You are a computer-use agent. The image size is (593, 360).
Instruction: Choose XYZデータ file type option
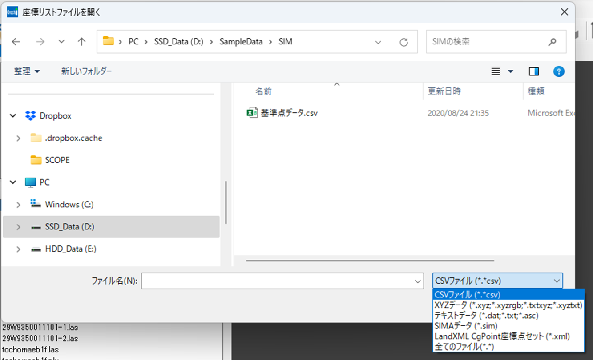click(508, 305)
